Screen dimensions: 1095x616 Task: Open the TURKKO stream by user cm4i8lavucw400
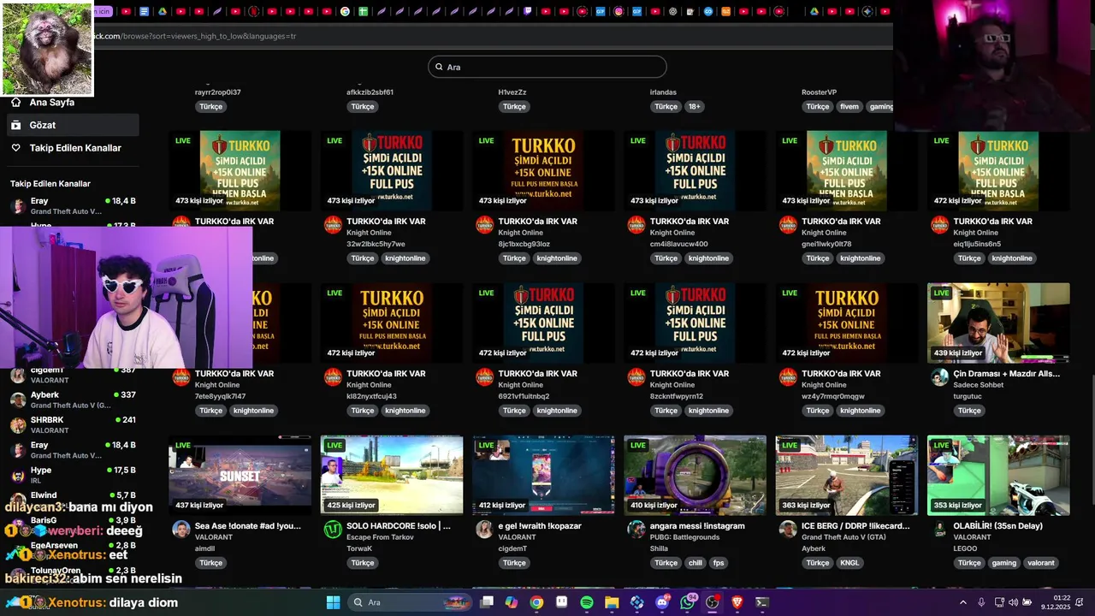(x=695, y=170)
